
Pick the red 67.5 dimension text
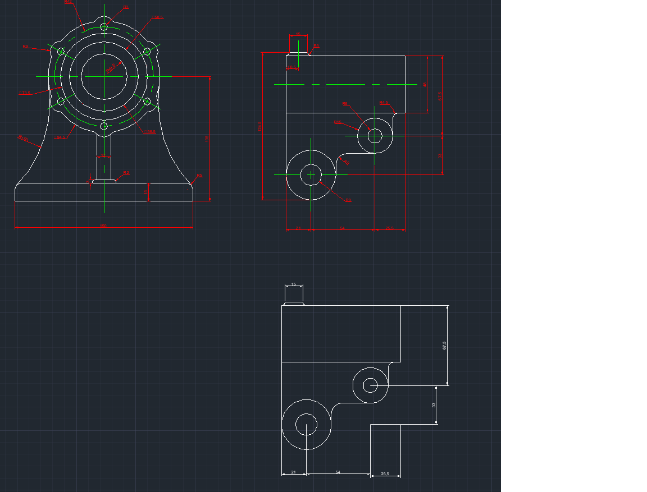click(x=440, y=96)
